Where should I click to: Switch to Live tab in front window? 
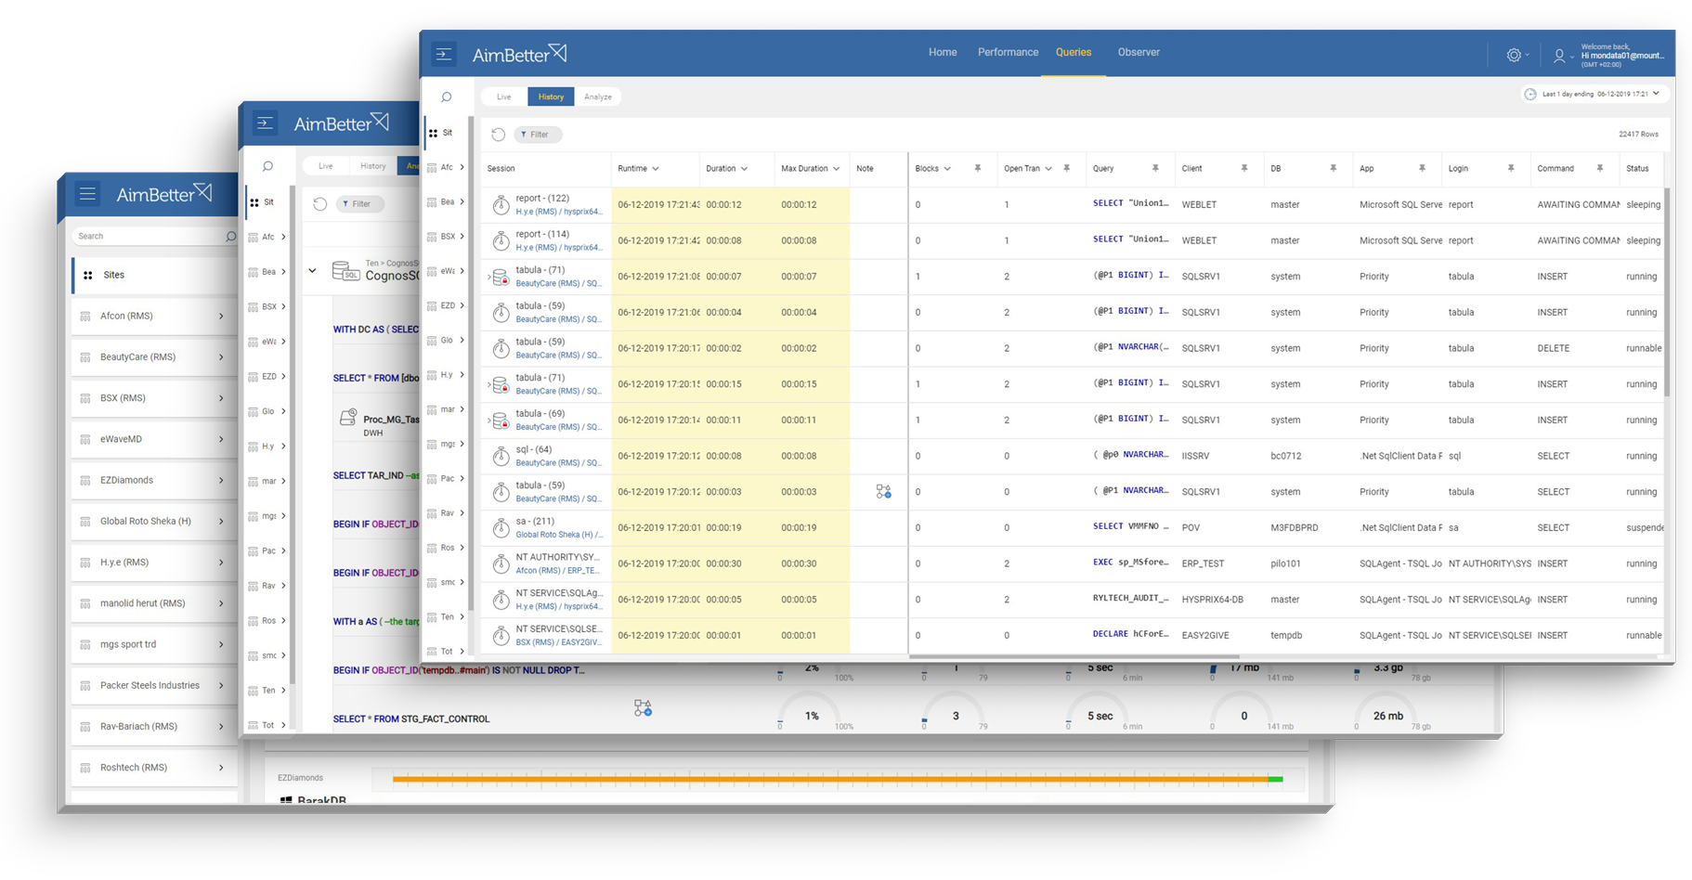click(503, 97)
